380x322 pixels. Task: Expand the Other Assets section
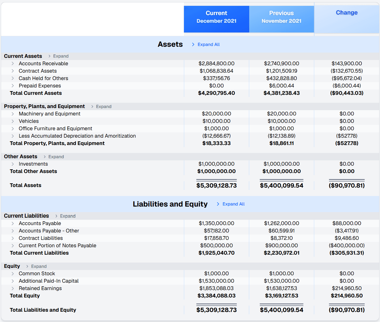tap(53, 157)
